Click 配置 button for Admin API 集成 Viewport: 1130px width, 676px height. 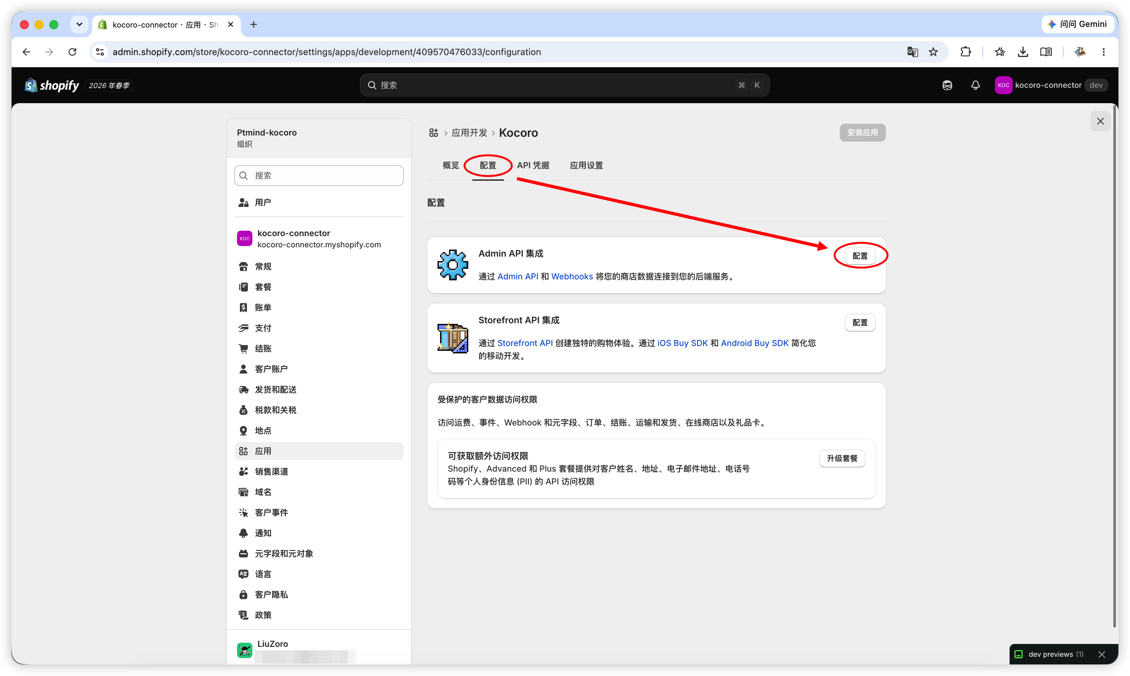860,256
